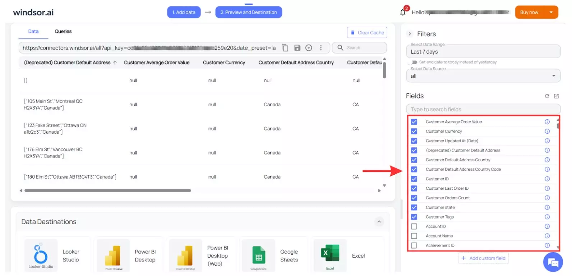Switch to the Queries tab
This screenshot has height=276, width=572.
63,32
